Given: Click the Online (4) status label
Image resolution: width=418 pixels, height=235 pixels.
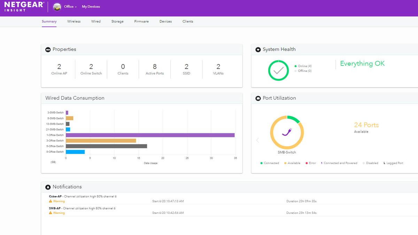Looking at the screenshot, I should click(x=303, y=66).
